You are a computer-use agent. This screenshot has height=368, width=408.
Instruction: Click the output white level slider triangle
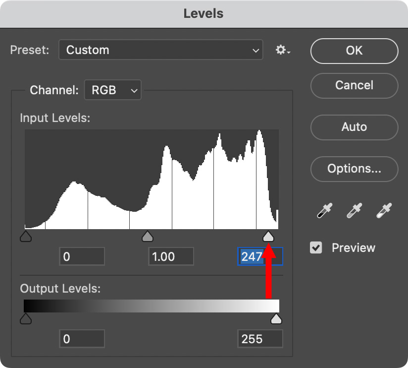tap(276, 318)
